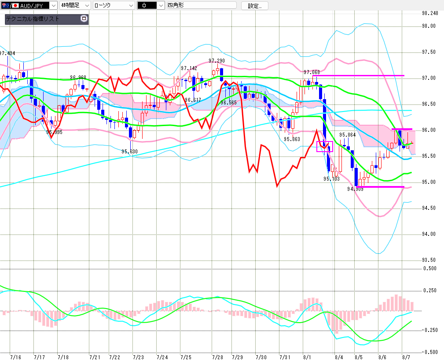
Task: Click the 97.290 high price label
Action: click(x=216, y=61)
